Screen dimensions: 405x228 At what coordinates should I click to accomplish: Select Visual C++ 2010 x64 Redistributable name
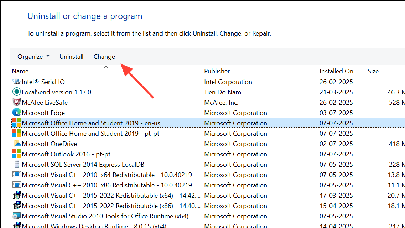107,175
